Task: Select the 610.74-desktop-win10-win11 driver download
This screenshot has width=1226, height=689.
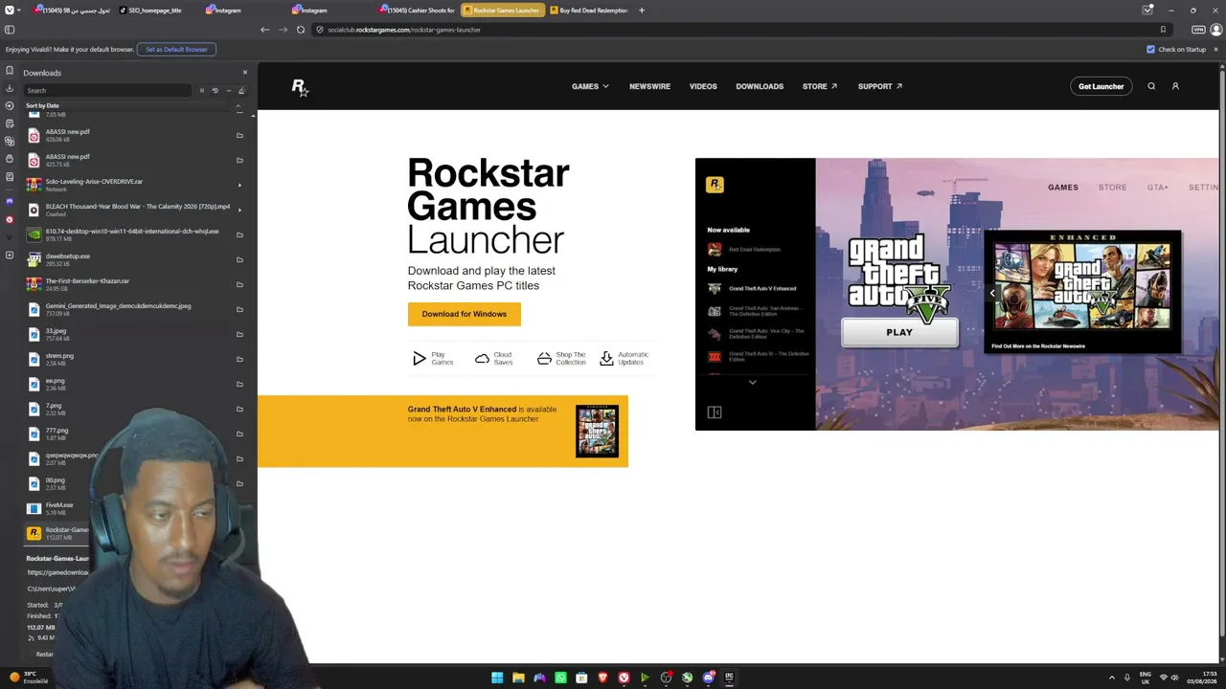Action: pos(134,234)
